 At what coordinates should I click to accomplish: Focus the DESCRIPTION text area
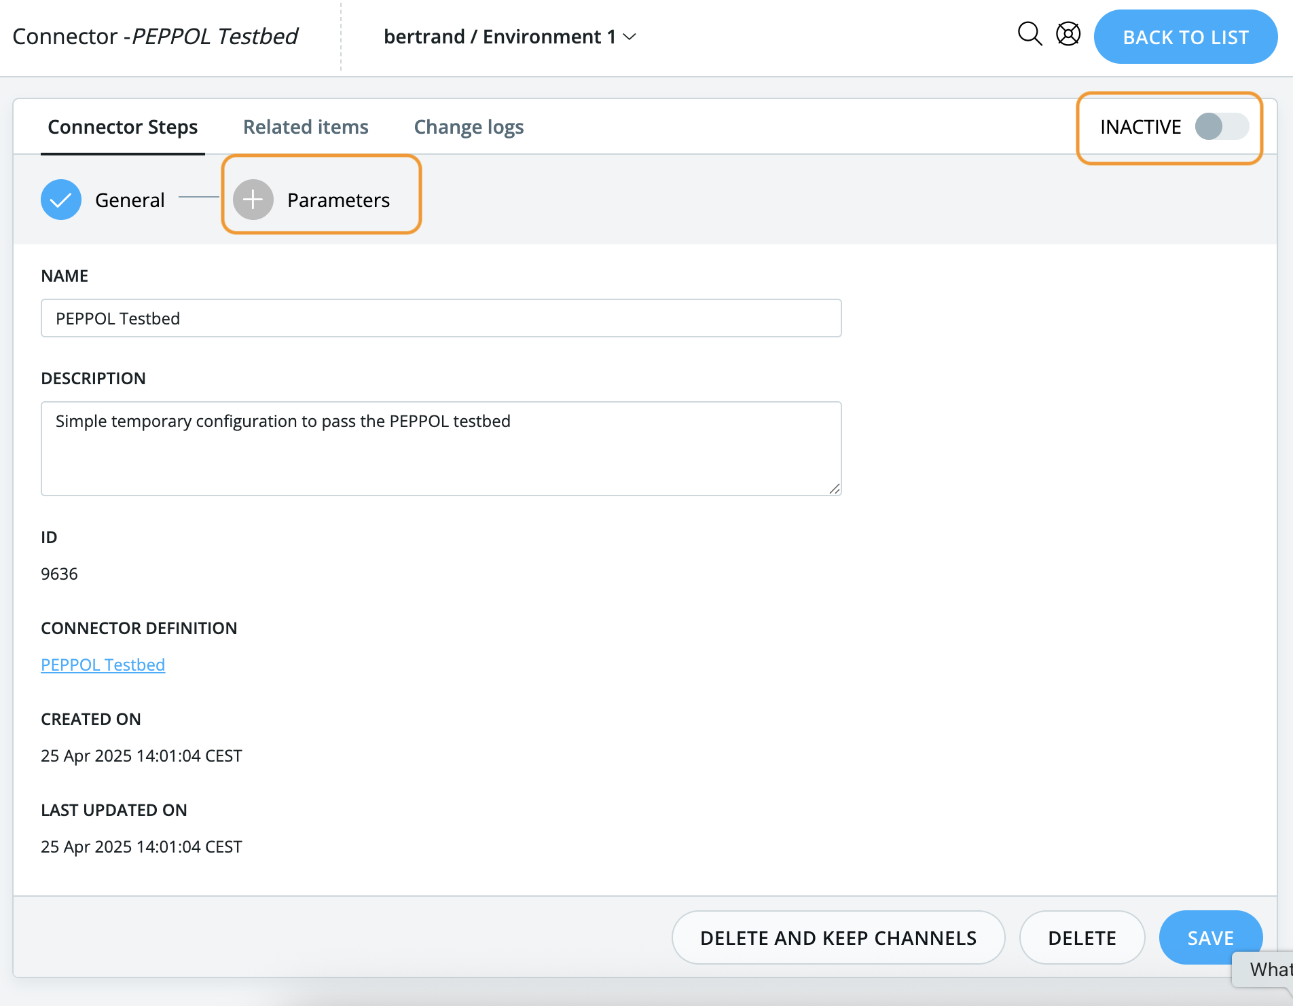pyautogui.click(x=441, y=448)
